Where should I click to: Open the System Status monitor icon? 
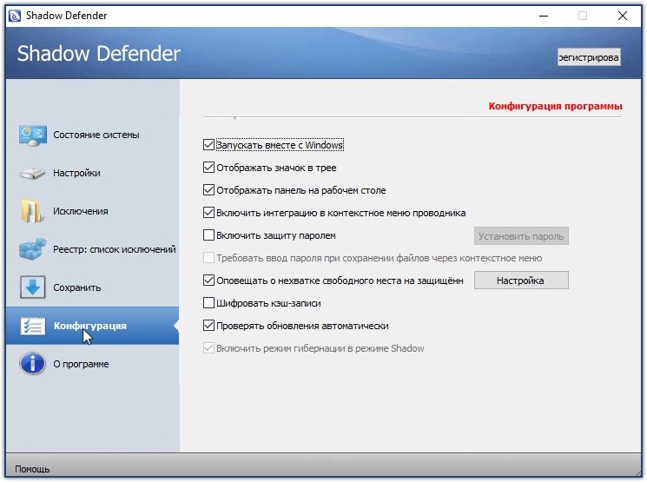[x=33, y=135]
